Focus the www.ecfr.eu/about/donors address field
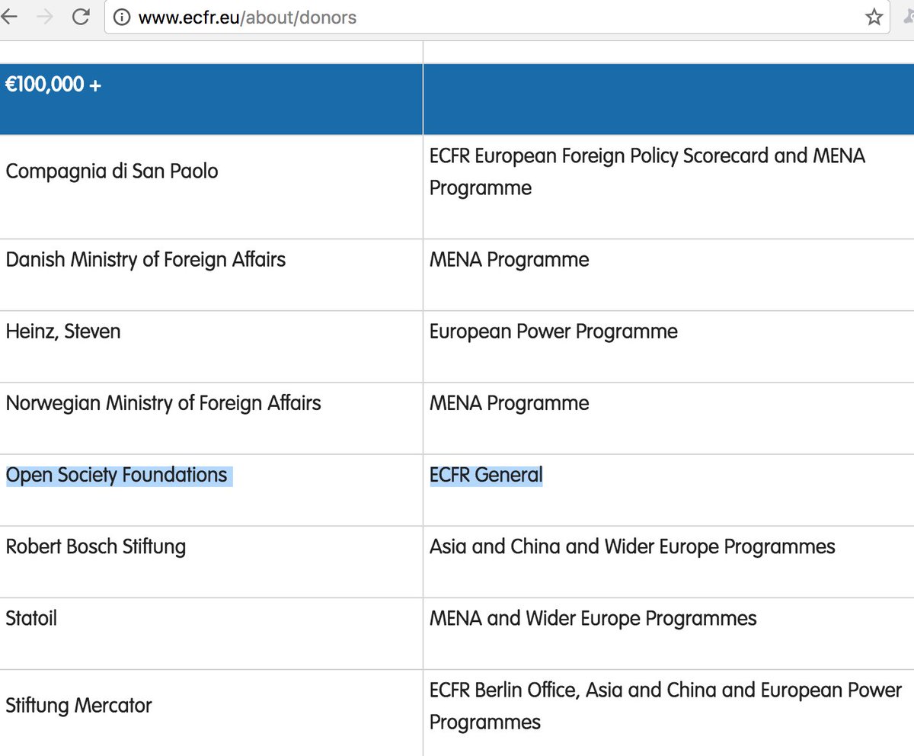The image size is (914, 756). click(x=497, y=17)
